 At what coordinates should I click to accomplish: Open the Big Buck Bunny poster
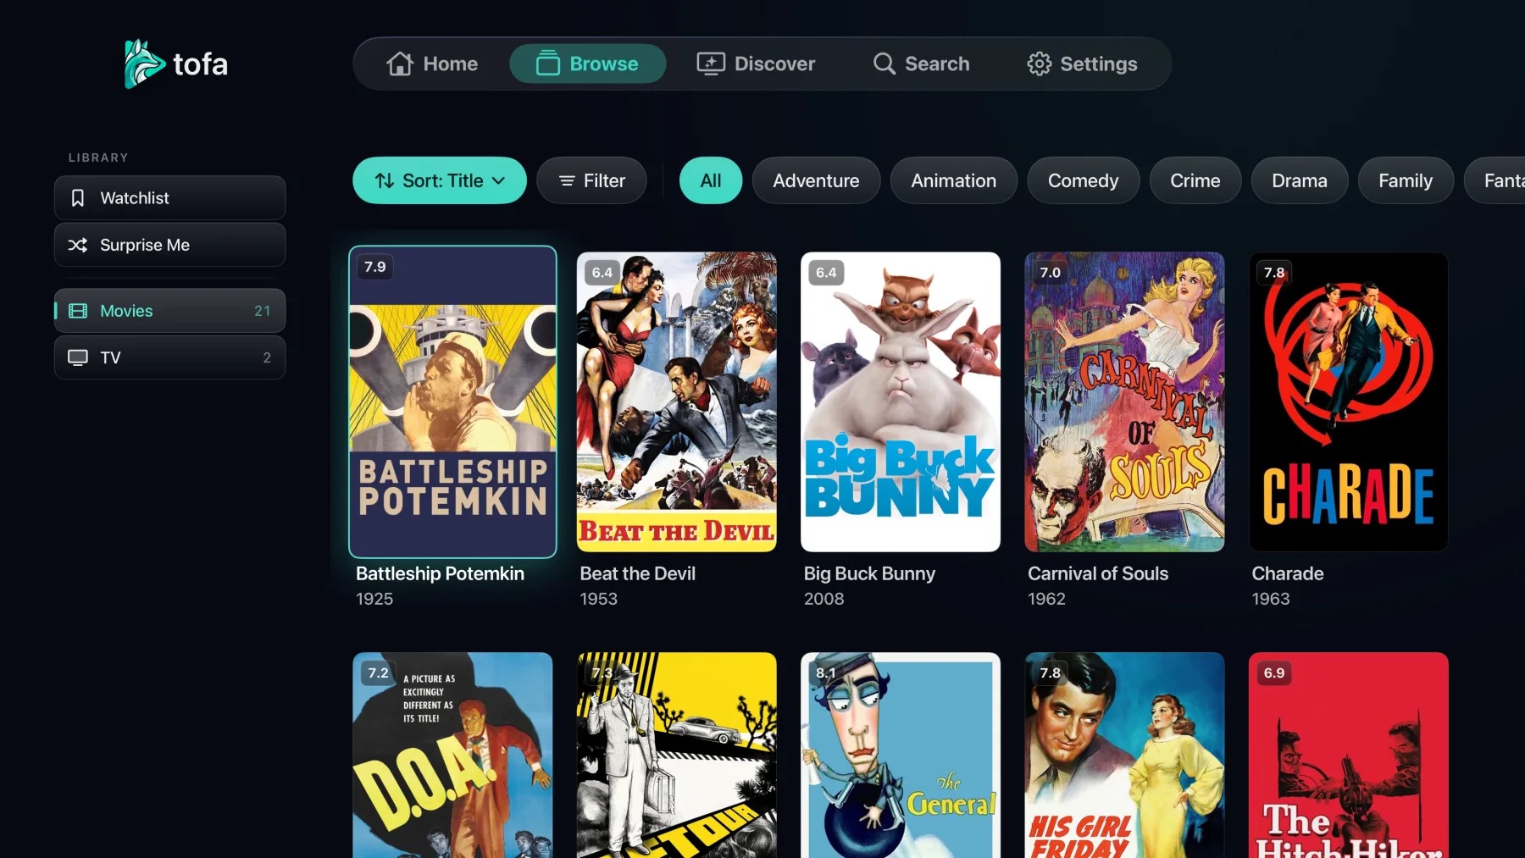(901, 401)
